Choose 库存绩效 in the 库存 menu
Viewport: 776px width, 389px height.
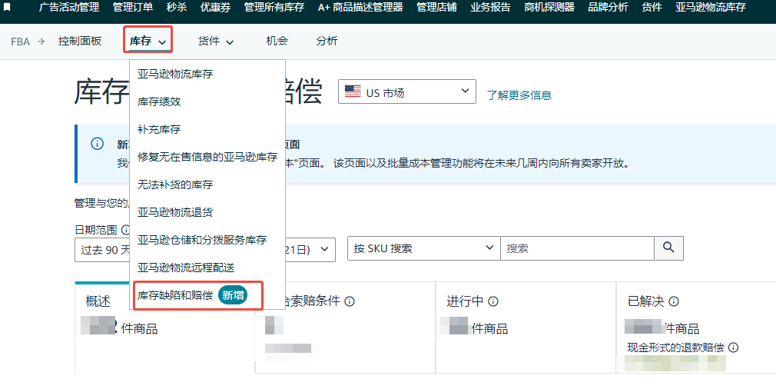tap(159, 101)
